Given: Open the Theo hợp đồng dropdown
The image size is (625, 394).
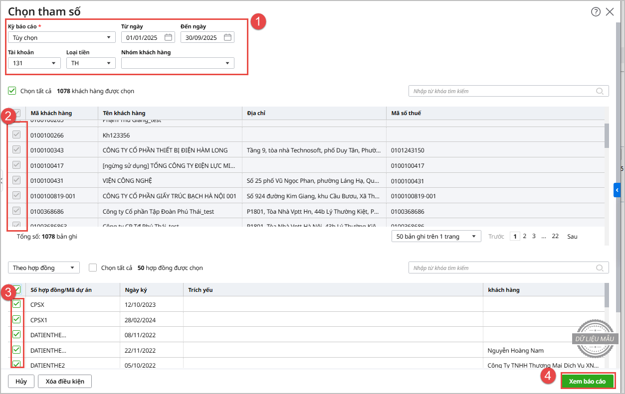Looking at the screenshot, I should [44, 268].
